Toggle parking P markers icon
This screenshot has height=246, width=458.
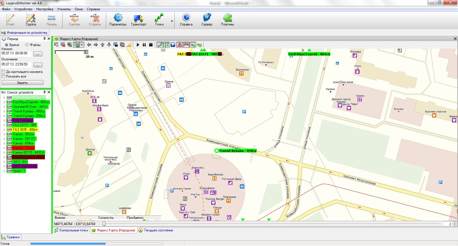click(173, 45)
